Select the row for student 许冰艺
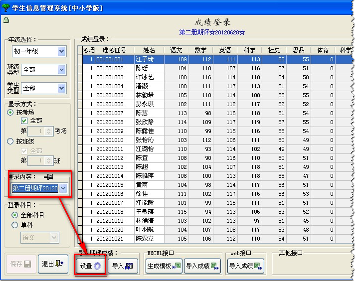Screen dimensions: 359x281 coord(216,77)
